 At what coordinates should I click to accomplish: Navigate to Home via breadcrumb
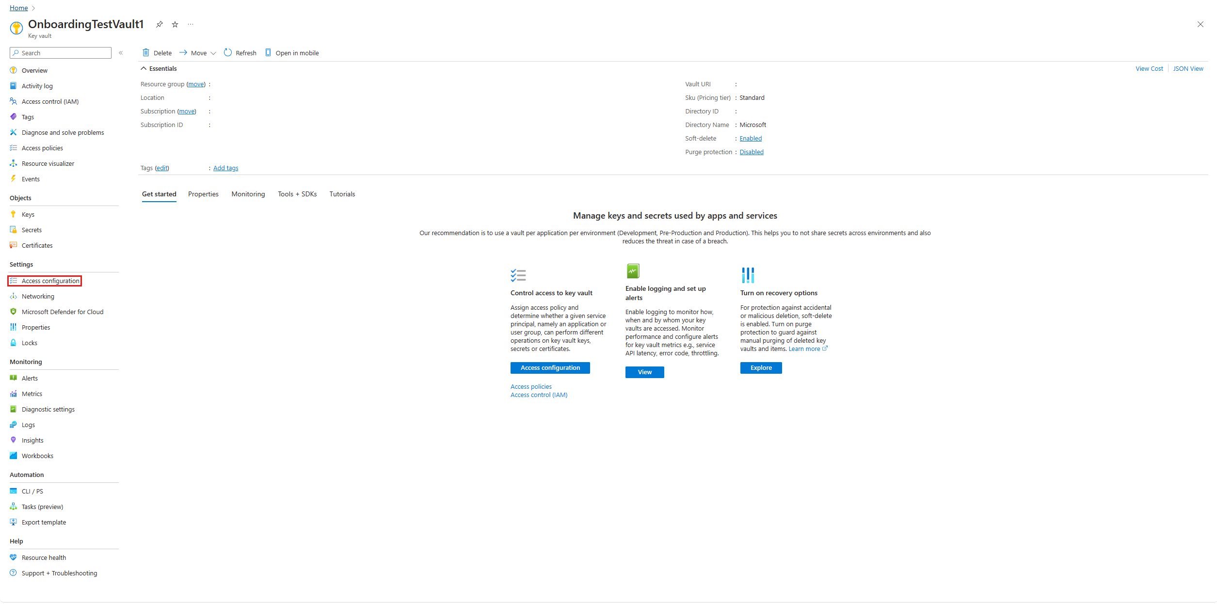tap(18, 8)
